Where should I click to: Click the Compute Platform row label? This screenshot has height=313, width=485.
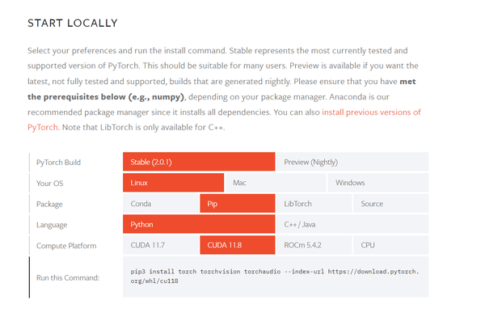(66, 246)
